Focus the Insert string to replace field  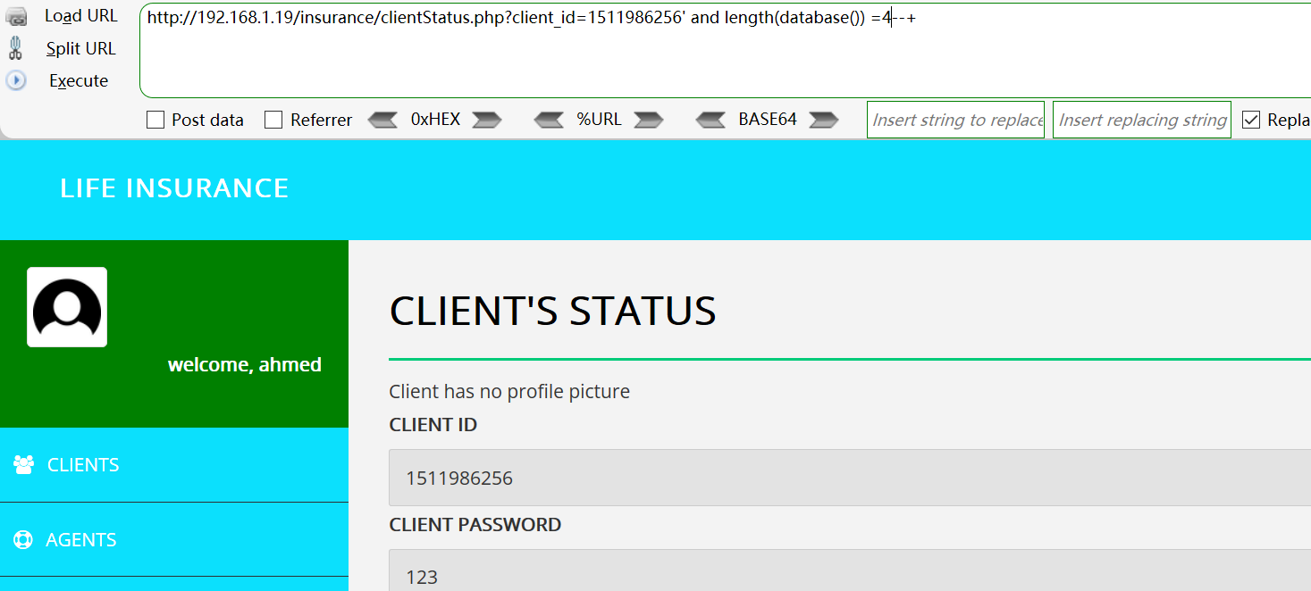tap(956, 120)
